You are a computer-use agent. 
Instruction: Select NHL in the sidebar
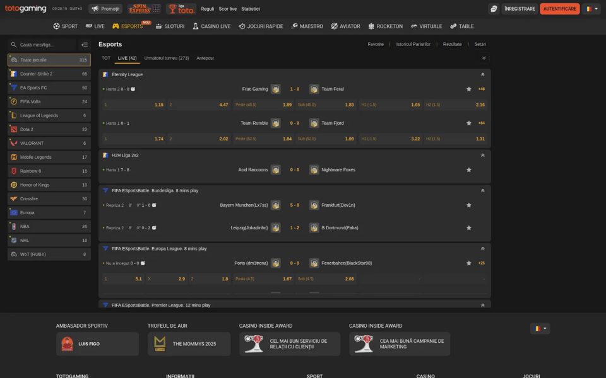coord(49,240)
